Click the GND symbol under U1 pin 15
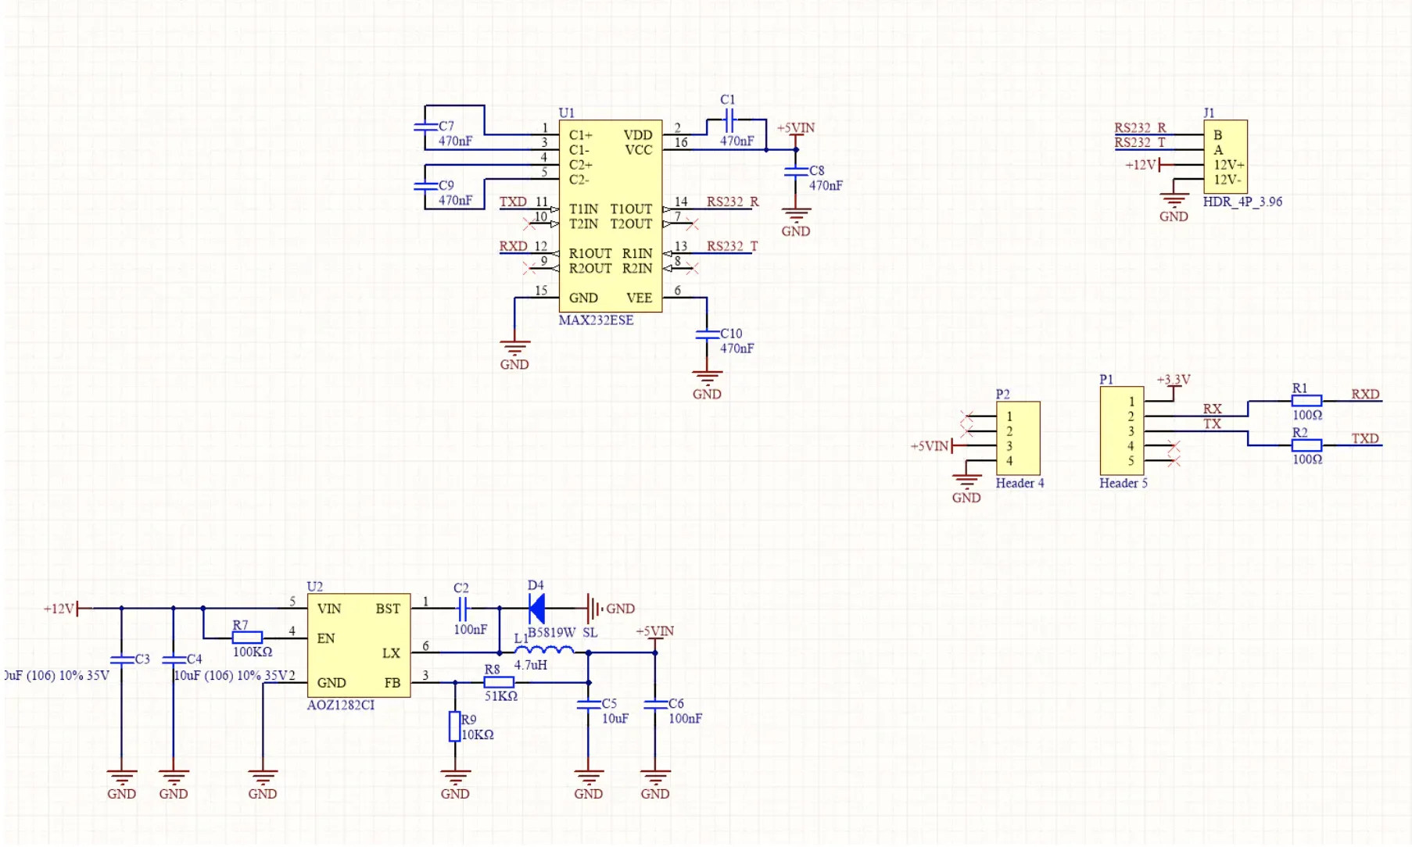This screenshot has width=1412, height=847. [514, 349]
